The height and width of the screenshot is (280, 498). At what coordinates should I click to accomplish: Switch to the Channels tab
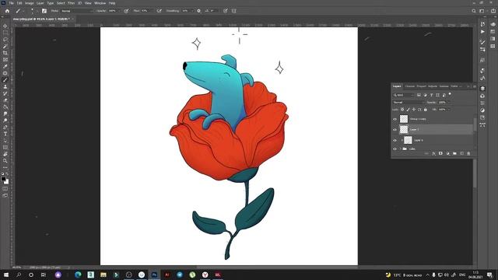[410, 86]
